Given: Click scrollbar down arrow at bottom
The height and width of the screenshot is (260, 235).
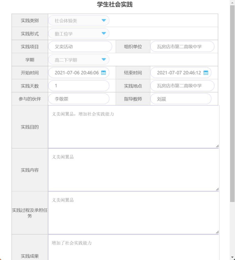Looking at the screenshot, I should coord(232,257).
